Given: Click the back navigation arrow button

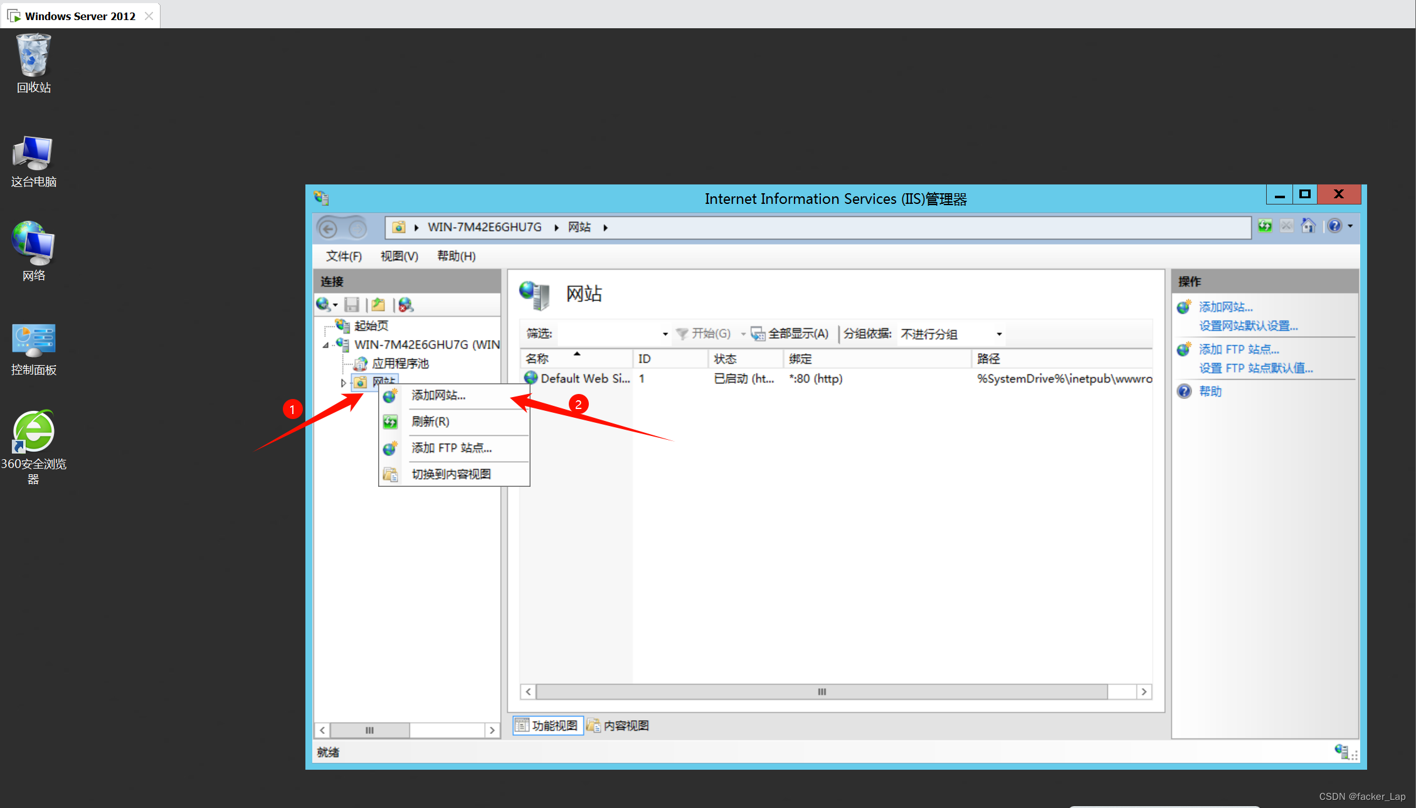Looking at the screenshot, I should pos(328,228).
